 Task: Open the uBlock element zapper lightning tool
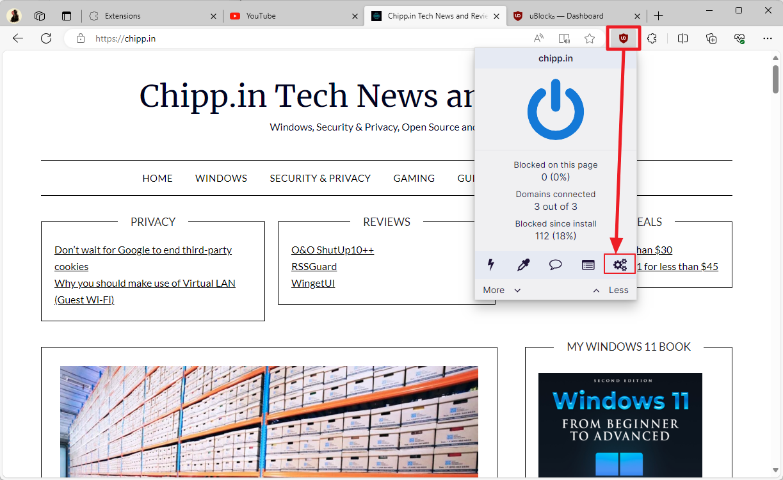(x=490, y=264)
